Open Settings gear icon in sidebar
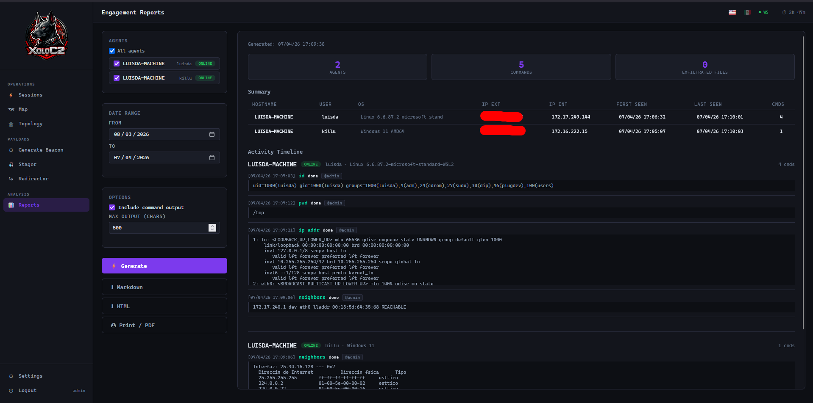Image resolution: width=813 pixels, height=403 pixels. click(x=11, y=376)
